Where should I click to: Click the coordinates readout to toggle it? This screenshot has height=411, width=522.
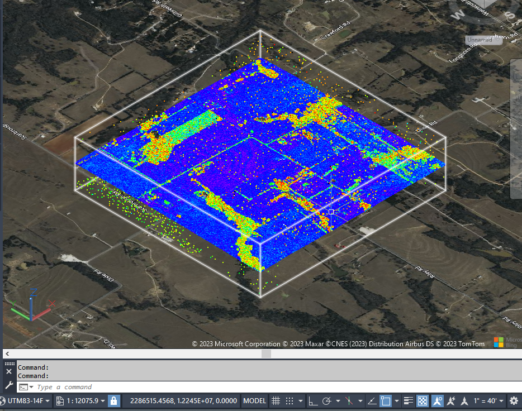pyautogui.click(x=184, y=400)
